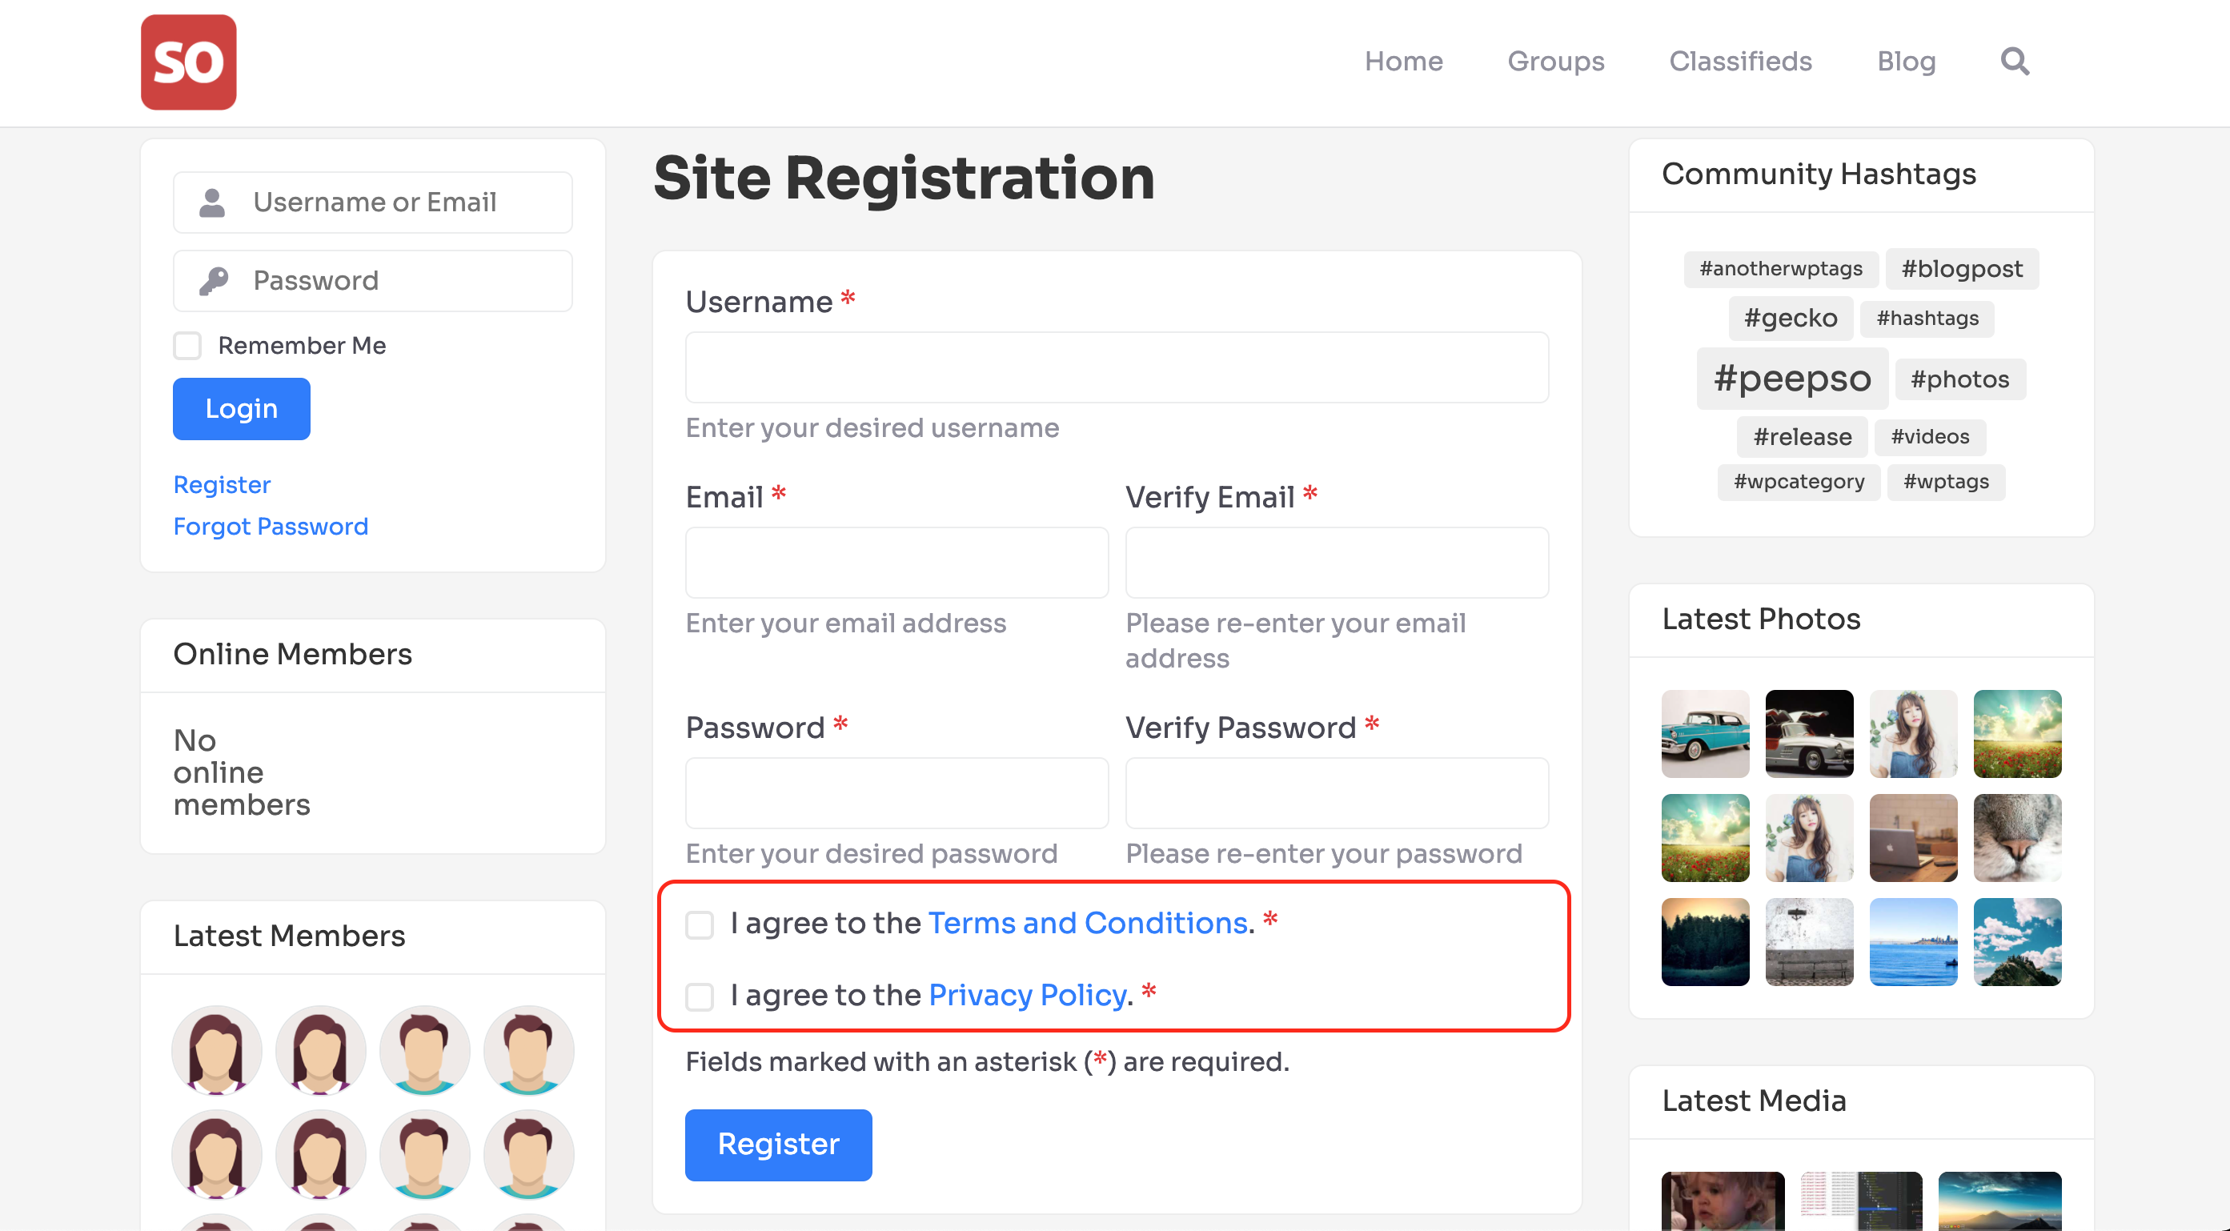Image resolution: width=2230 pixels, height=1231 pixels.
Task: Click the red SO site logo
Action: 189,62
